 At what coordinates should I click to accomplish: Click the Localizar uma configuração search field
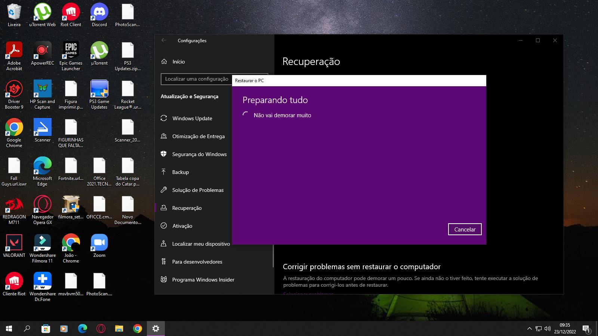197,79
